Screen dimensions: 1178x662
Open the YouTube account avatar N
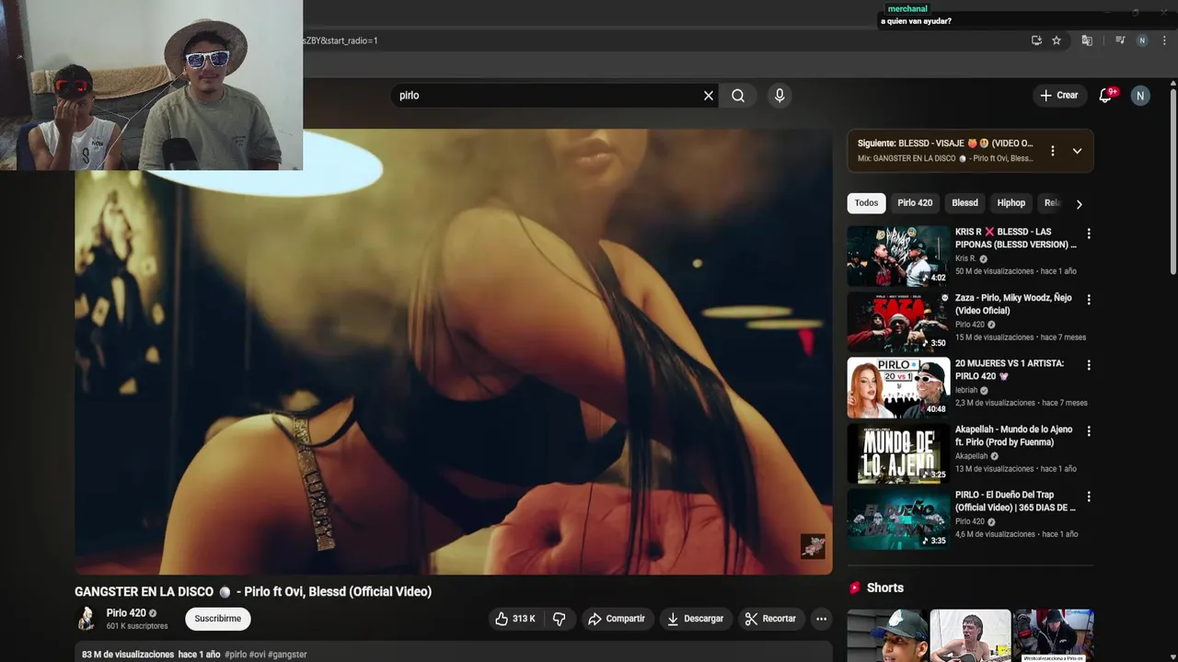pos(1140,96)
